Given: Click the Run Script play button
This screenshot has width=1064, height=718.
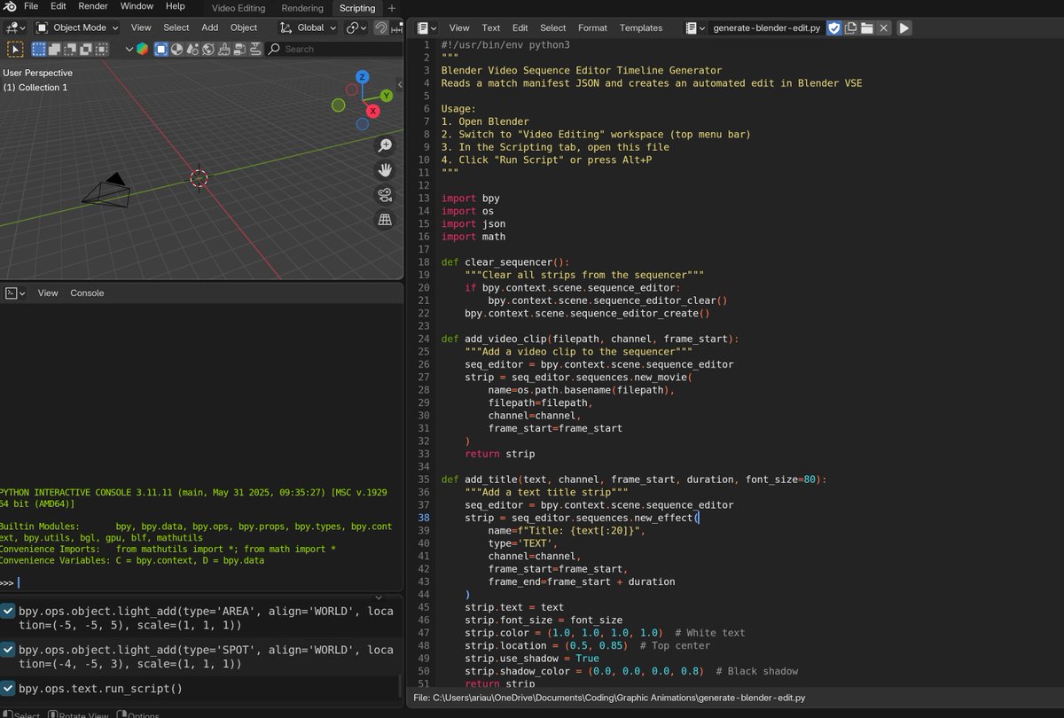Looking at the screenshot, I should (x=904, y=28).
